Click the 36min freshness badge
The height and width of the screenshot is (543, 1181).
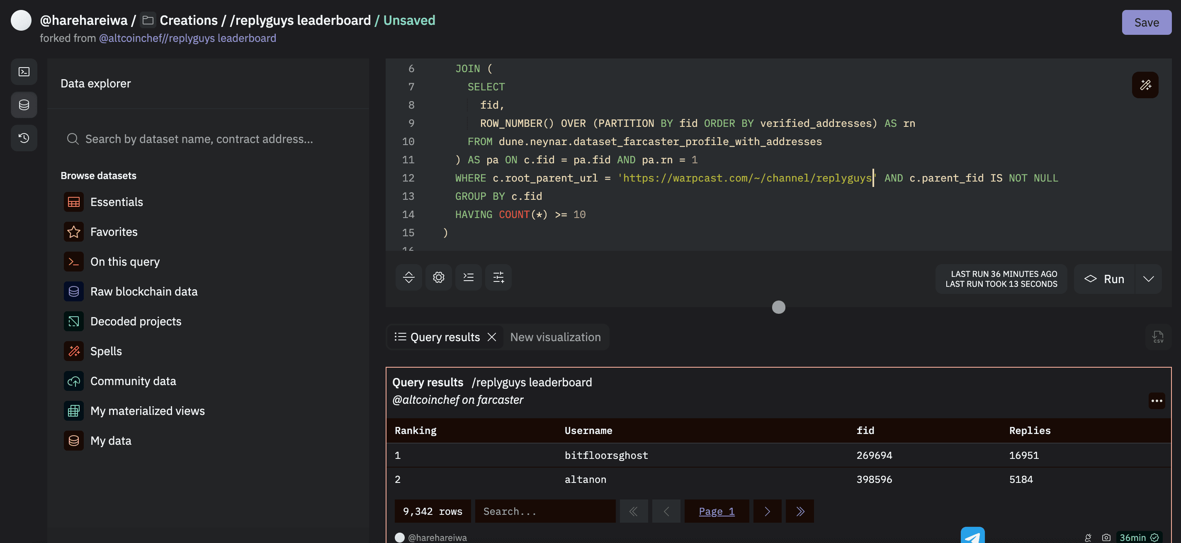tap(1138, 538)
